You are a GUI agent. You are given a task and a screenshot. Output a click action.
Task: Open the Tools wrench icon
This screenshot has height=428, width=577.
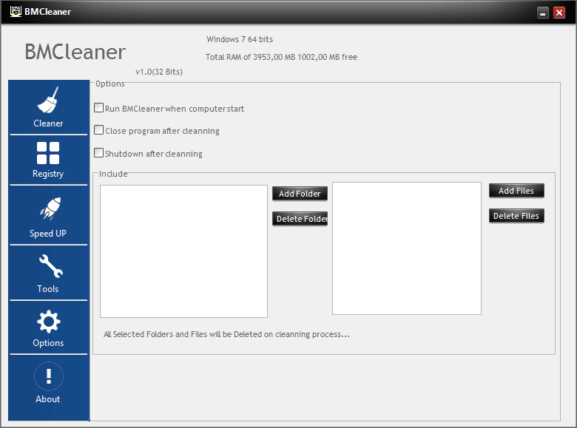pyautogui.click(x=51, y=266)
